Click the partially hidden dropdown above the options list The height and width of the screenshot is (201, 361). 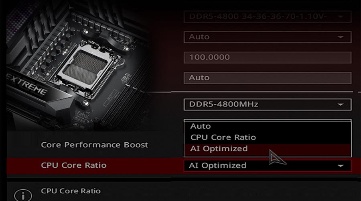(x=268, y=120)
